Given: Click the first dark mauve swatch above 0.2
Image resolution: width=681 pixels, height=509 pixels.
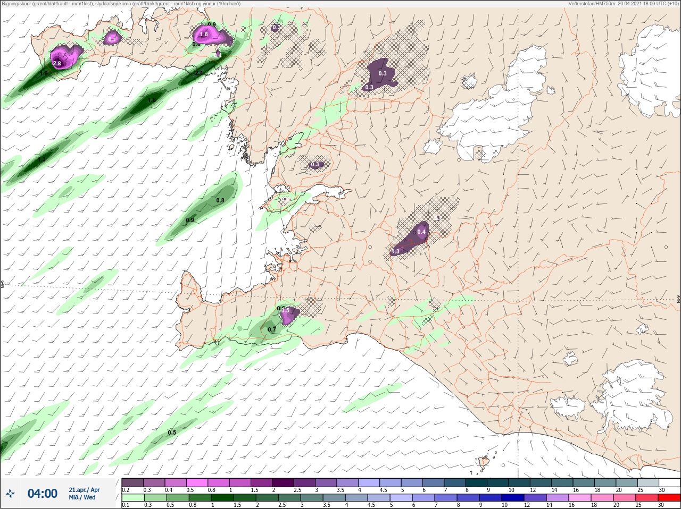Looking at the screenshot, I should click(132, 482).
